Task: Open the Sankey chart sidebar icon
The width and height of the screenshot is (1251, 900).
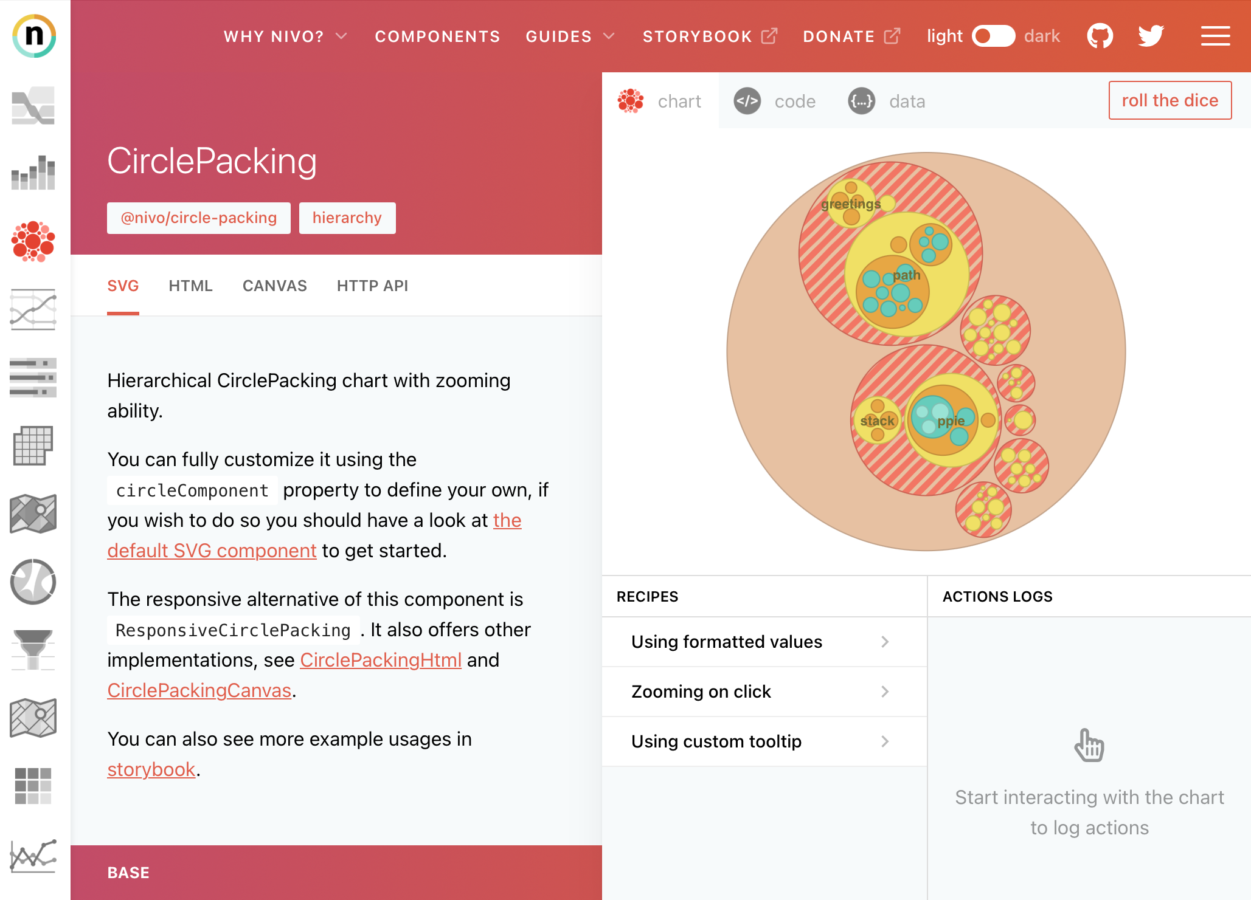Action: 33,106
